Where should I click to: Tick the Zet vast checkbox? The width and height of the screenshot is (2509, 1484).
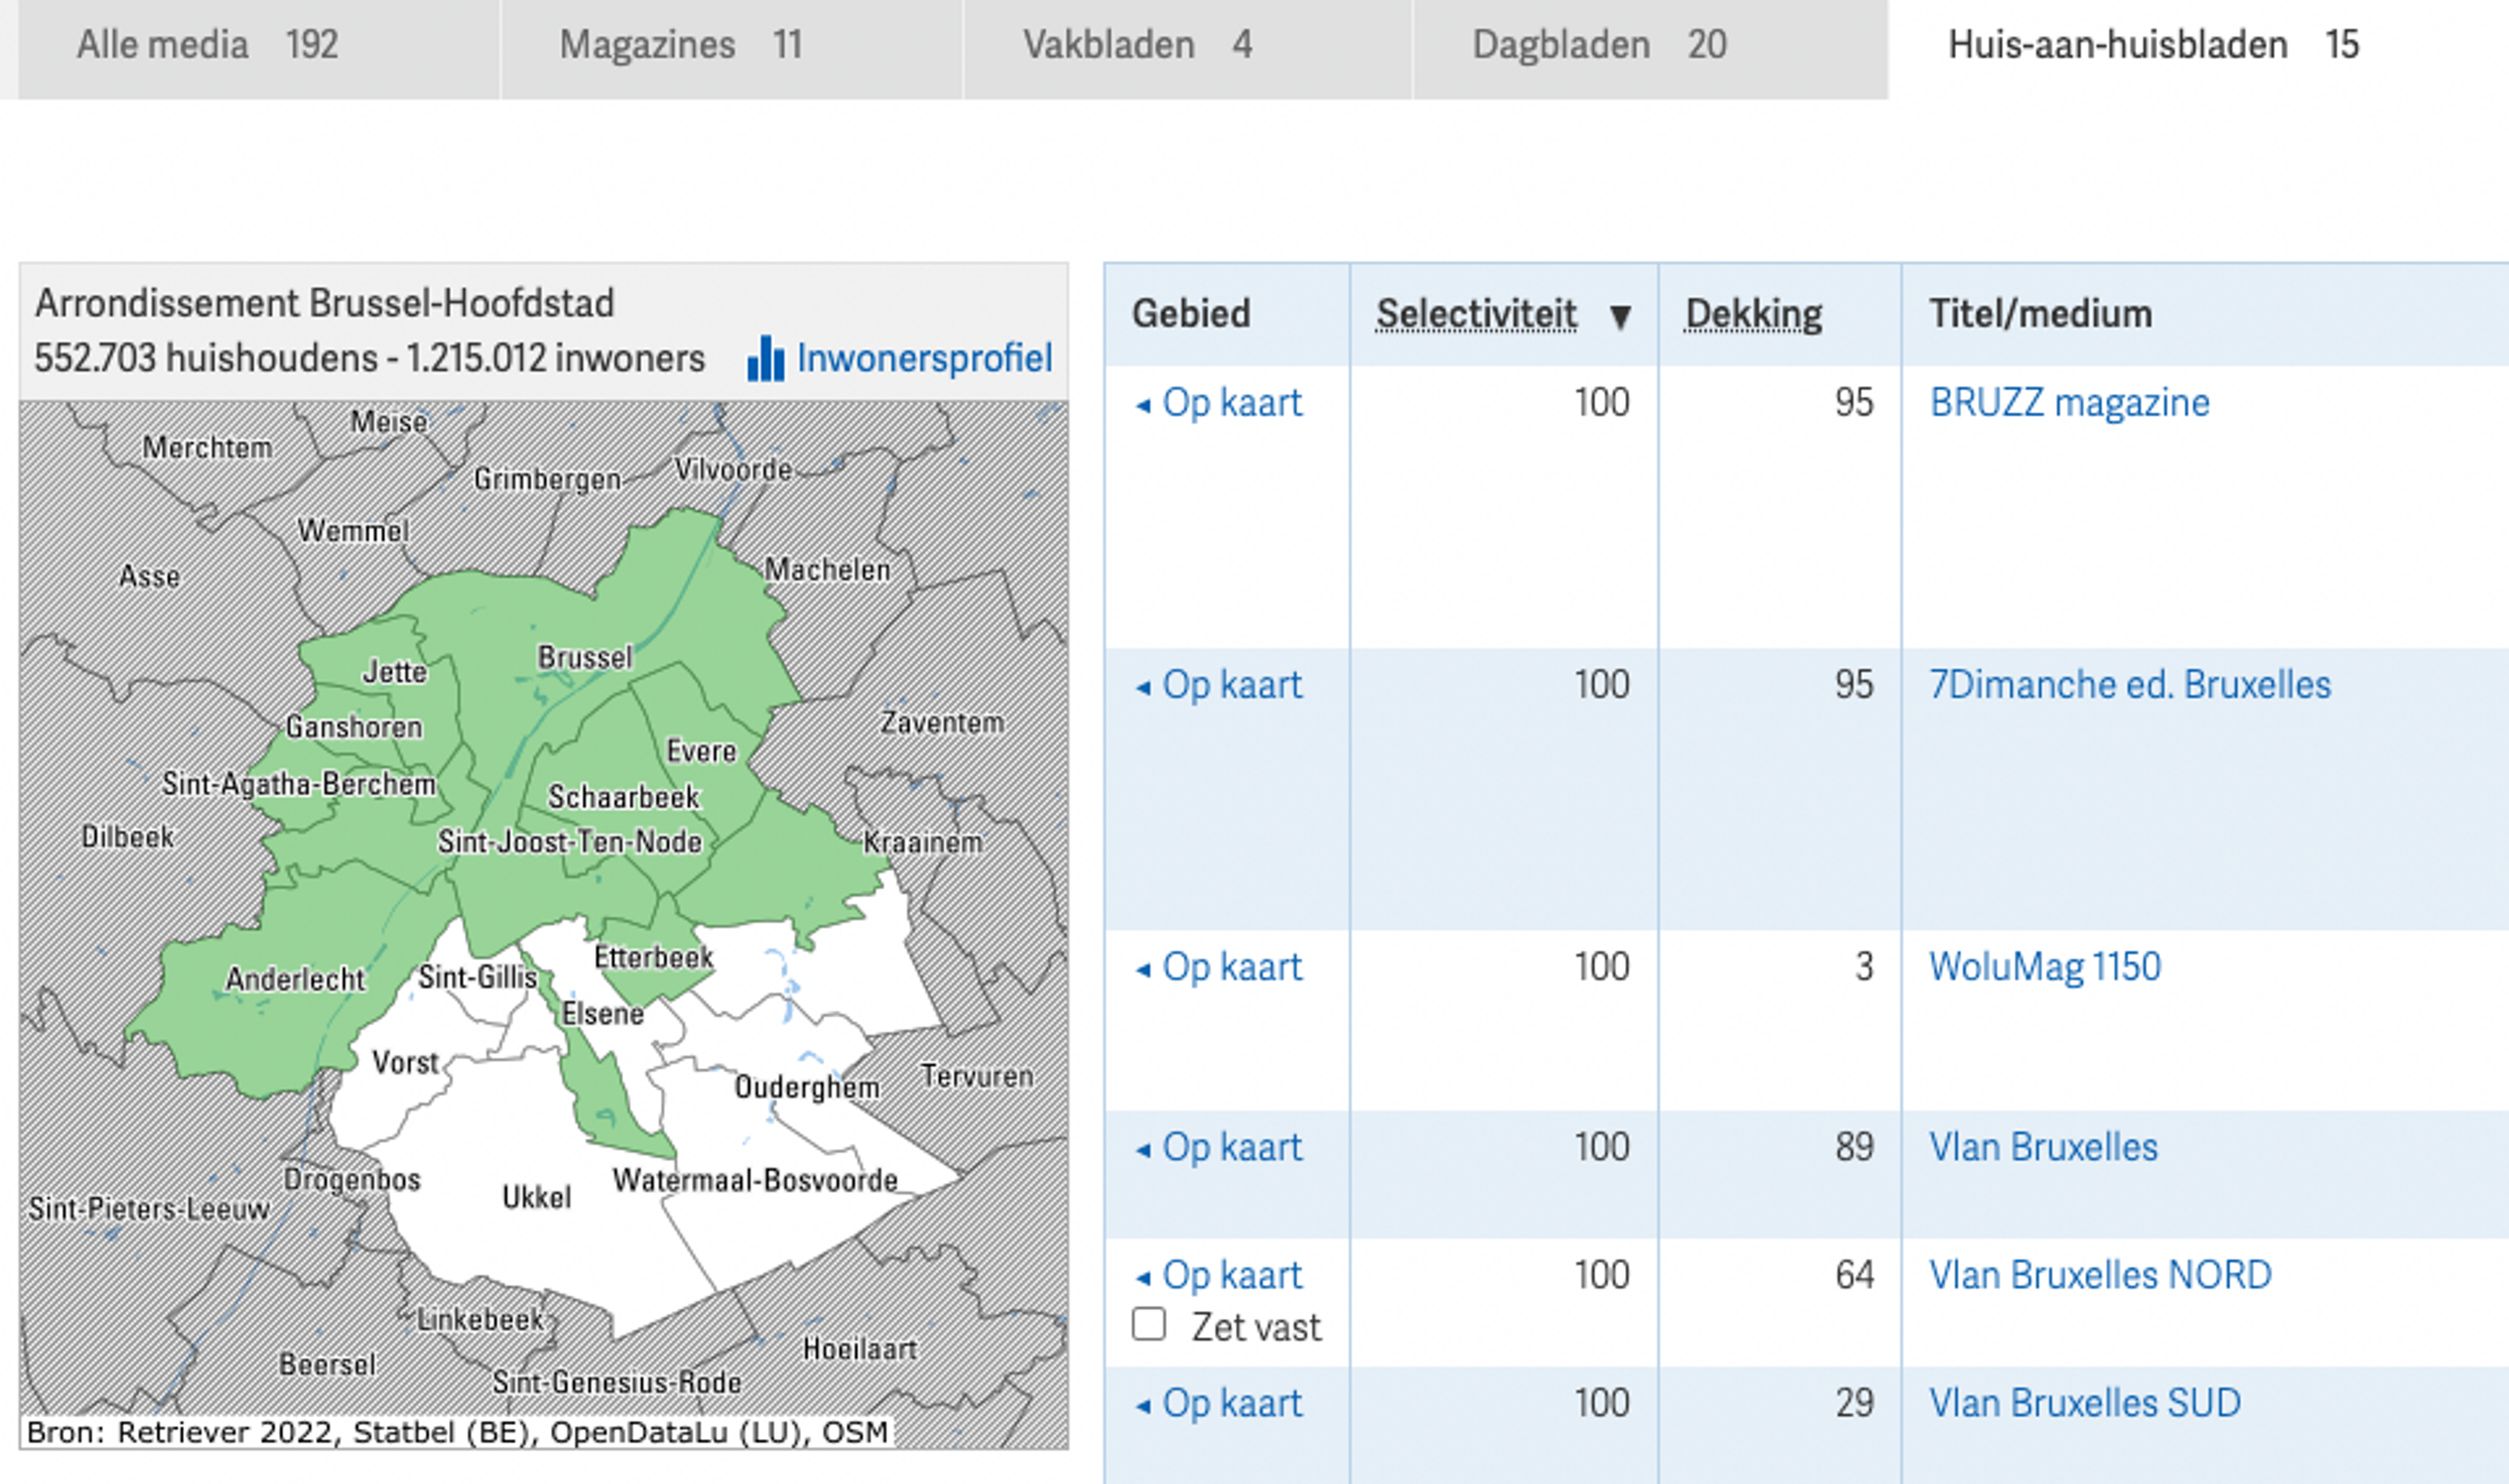pyautogui.click(x=1148, y=1324)
